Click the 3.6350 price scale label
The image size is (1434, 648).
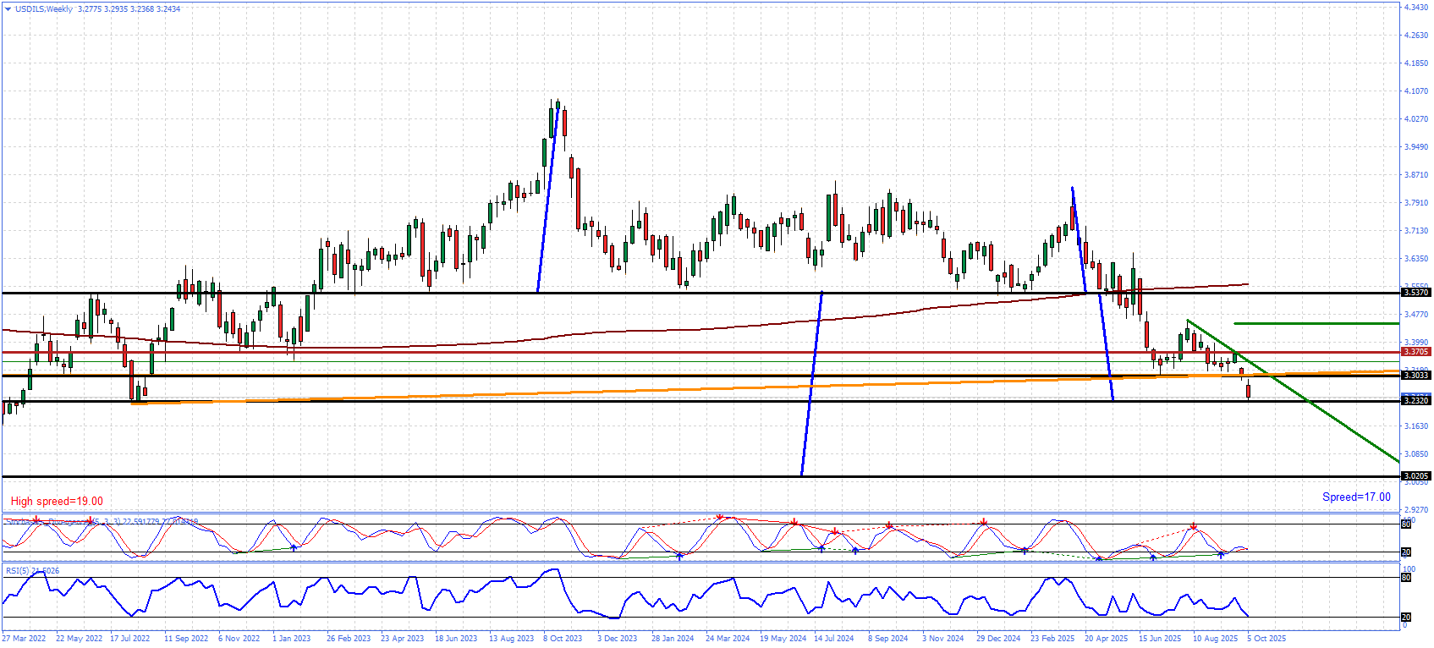pyautogui.click(x=1416, y=259)
